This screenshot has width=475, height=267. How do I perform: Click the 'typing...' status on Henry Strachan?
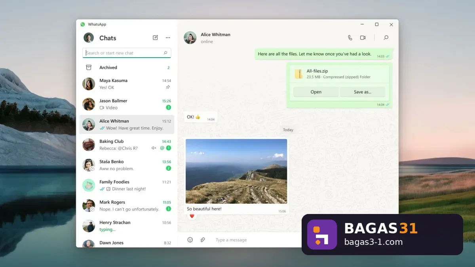click(107, 229)
